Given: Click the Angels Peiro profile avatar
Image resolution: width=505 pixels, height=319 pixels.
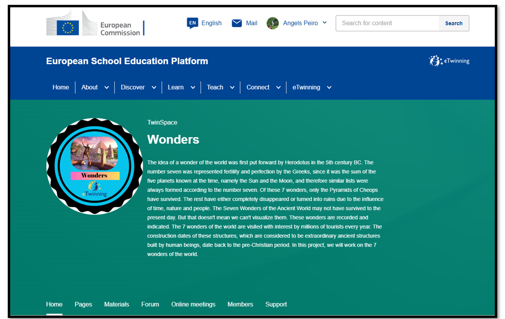Looking at the screenshot, I should [x=273, y=23].
